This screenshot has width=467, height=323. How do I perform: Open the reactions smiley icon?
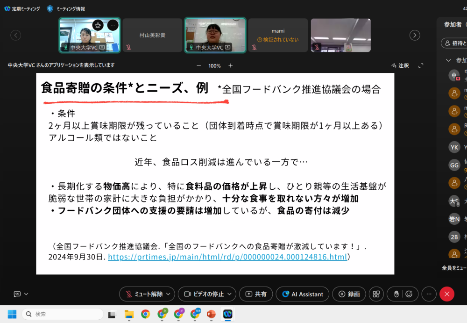[409, 294]
